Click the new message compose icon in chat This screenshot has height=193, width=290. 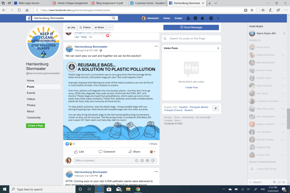pyautogui.click(x=279, y=182)
